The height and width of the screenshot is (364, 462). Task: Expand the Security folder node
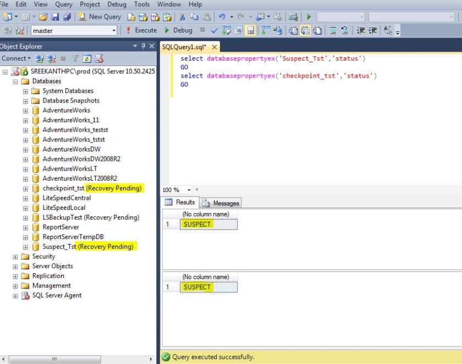[x=15, y=257]
